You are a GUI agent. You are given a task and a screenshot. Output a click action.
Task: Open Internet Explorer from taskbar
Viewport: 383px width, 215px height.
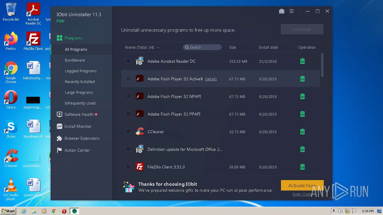[24, 211]
